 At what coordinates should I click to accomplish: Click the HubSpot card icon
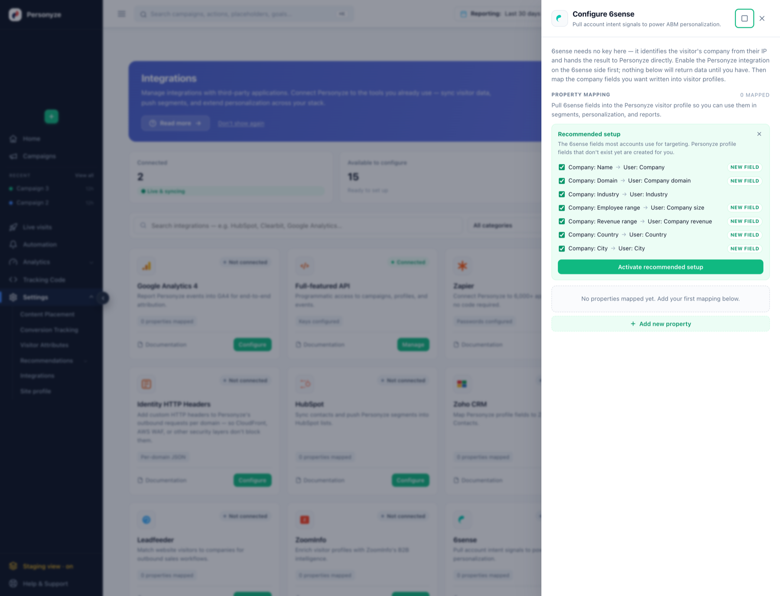click(x=305, y=384)
